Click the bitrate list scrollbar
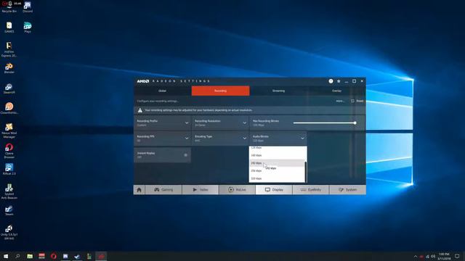 [x=305, y=171]
